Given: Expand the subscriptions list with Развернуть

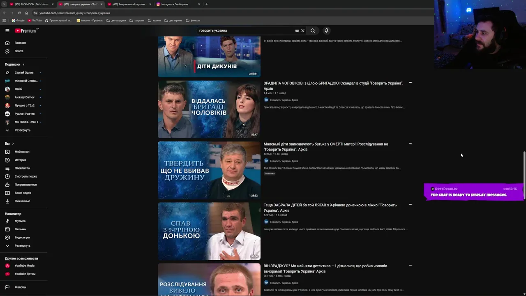Looking at the screenshot, I should point(23,130).
